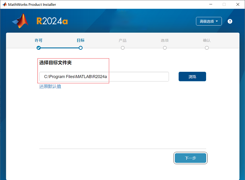This screenshot has height=180, width=245.
Task: Click the 选项 step circle marker
Action: (x=165, y=48)
